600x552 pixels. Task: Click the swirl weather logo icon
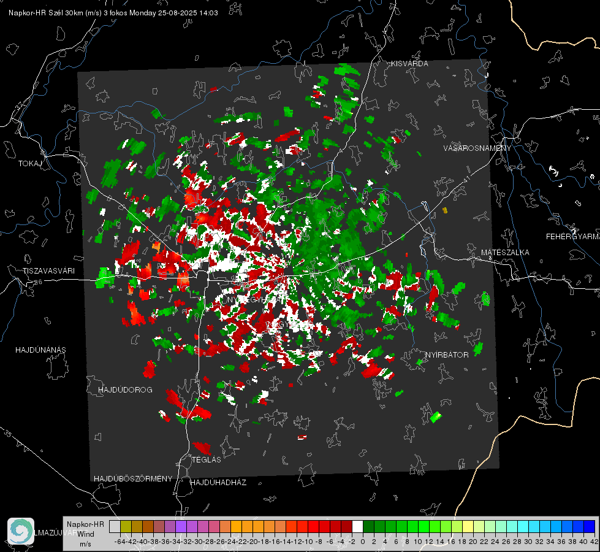21,531
